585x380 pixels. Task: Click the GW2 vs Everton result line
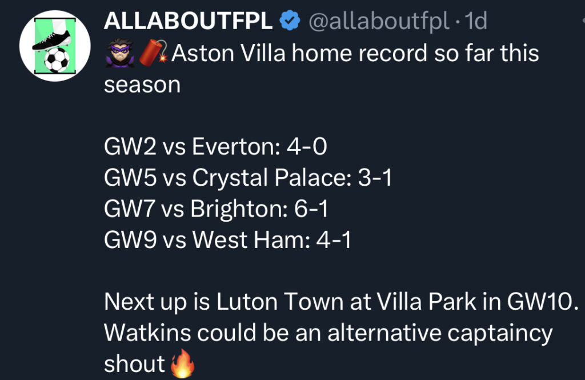point(215,147)
